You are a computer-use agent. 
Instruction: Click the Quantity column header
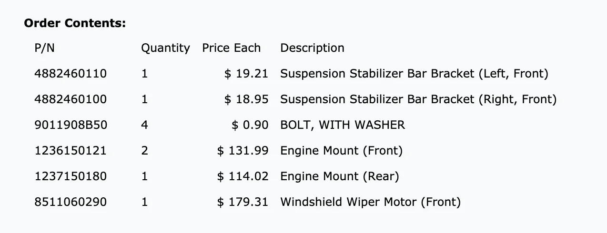[165, 49]
